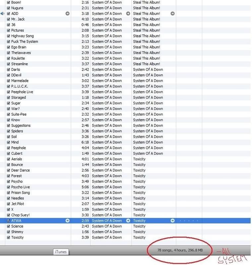The width and height of the screenshot is (252, 265).
Task: Uncheck the Boom! song checkbox
Action: (8, 2)
